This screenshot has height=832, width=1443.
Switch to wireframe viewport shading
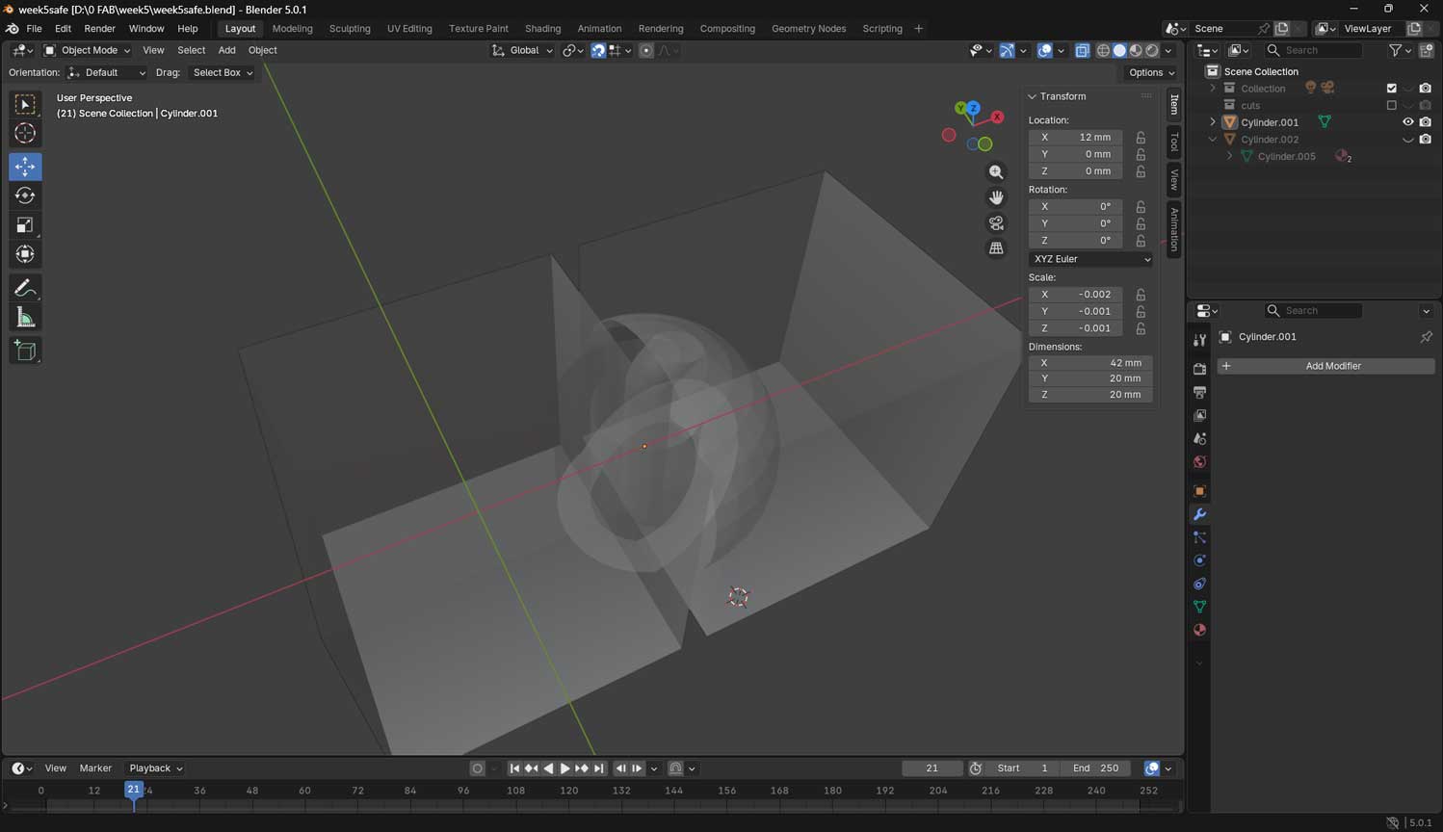click(x=1103, y=50)
